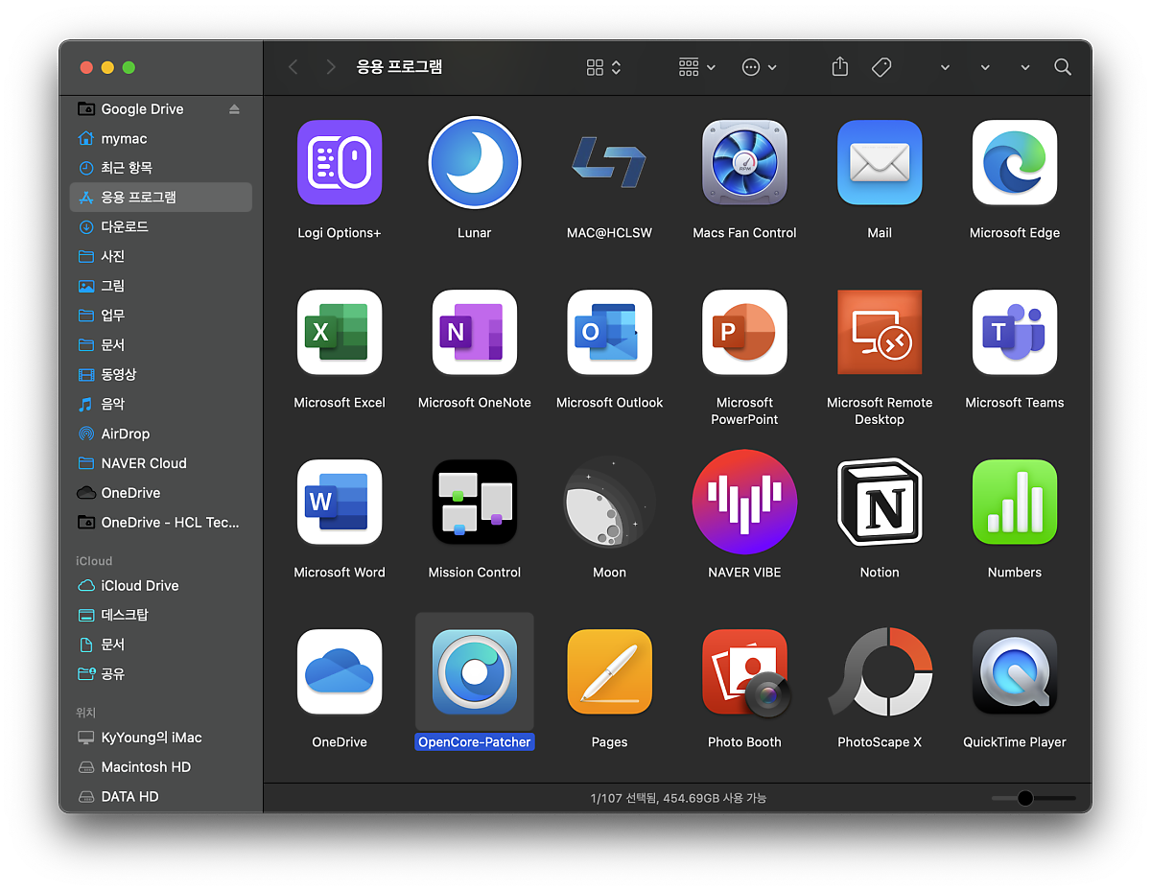The image size is (1151, 891).
Task: Open iCloud Drive in the sidebar
Action: coord(161,585)
